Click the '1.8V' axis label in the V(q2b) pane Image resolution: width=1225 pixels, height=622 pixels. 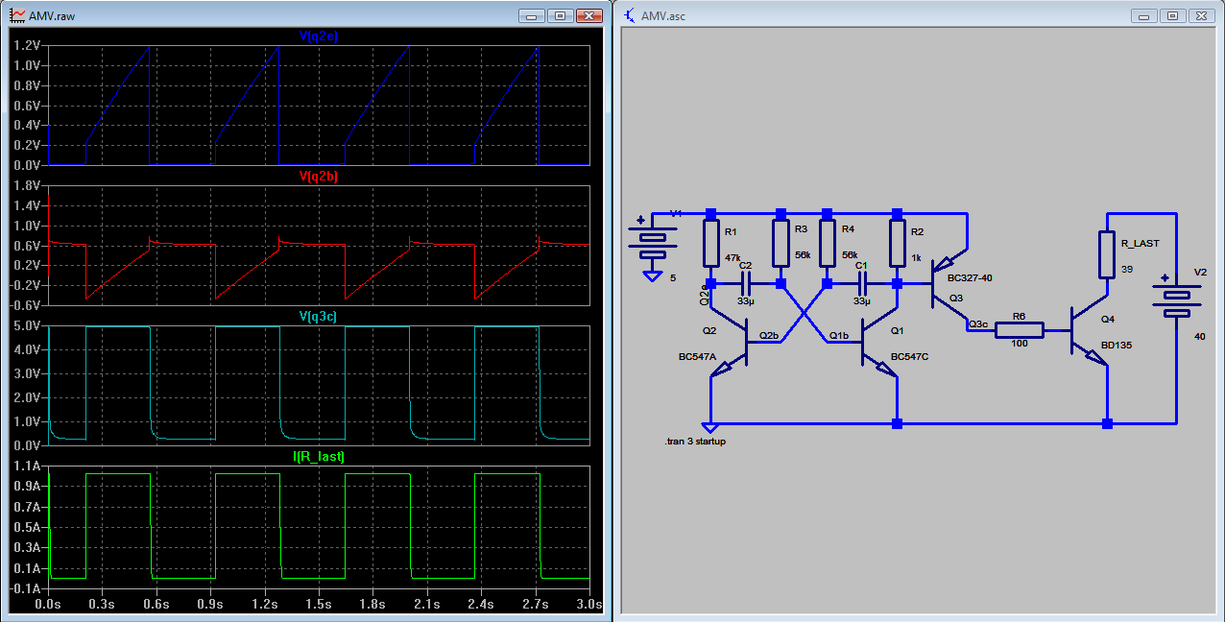click(x=28, y=185)
